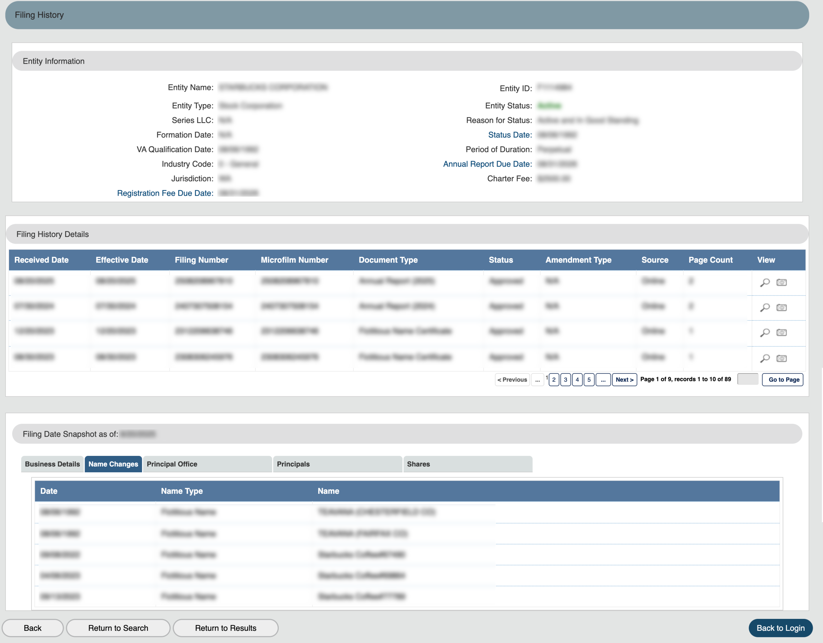This screenshot has width=823, height=643.
Task: Click the Filing Number column header
Action: [201, 260]
